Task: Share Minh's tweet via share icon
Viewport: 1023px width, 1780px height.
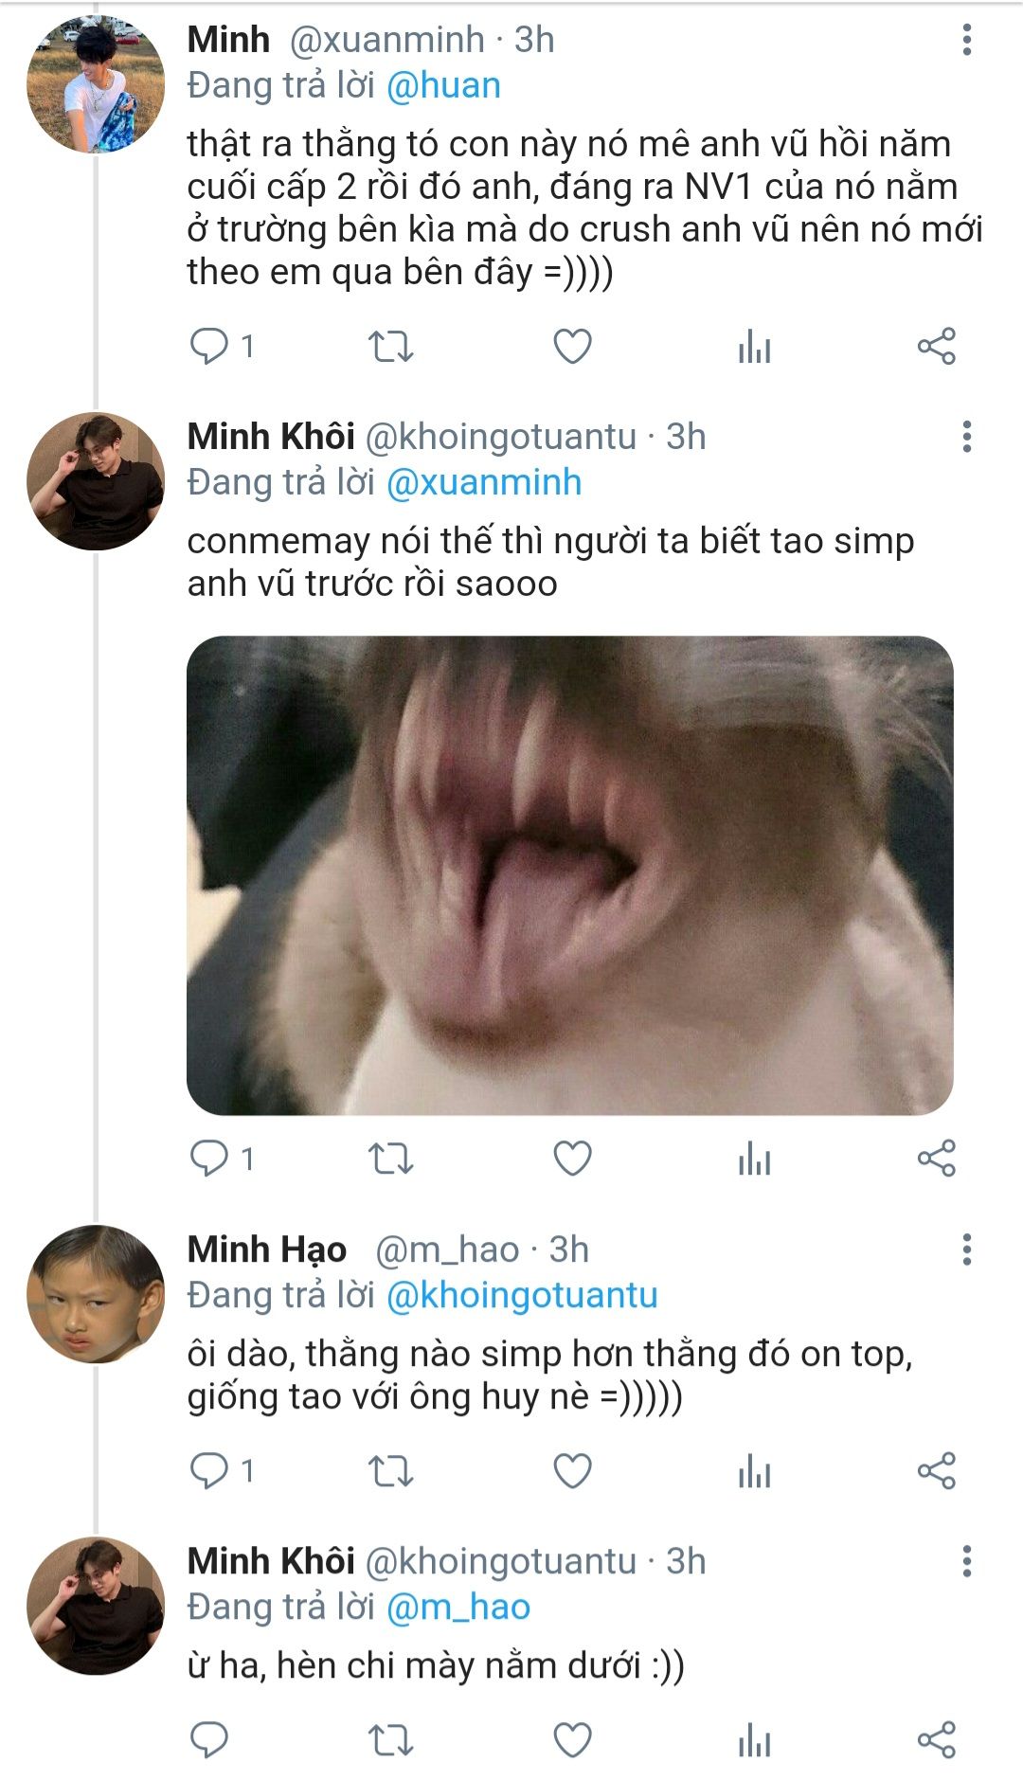Action: [937, 347]
